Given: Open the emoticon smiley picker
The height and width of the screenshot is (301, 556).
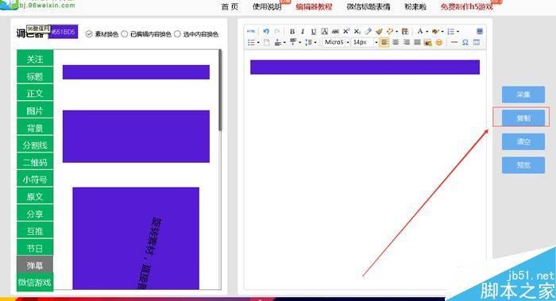Looking at the screenshot, I should coord(439,43).
